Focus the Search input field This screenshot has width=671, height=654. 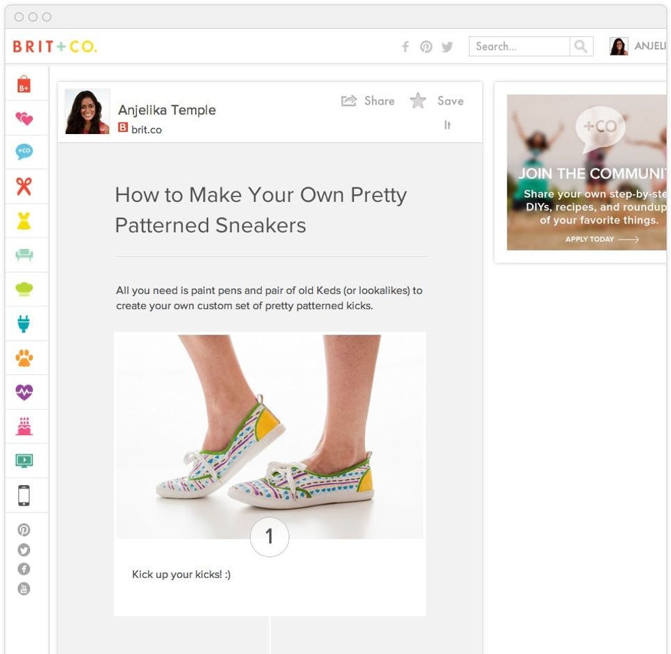click(519, 47)
